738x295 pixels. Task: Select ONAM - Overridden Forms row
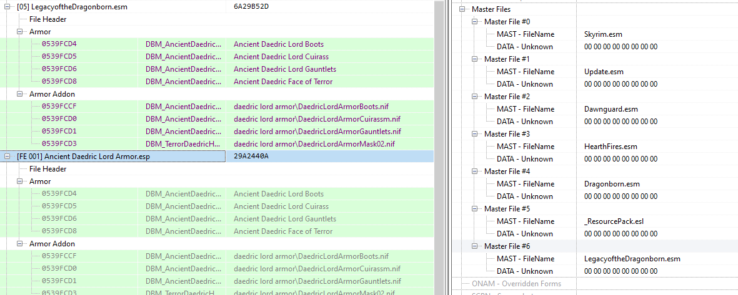[517, 284]
